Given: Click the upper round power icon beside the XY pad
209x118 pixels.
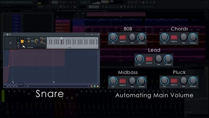Looking at the screenshot, I should tap(18, 43).
